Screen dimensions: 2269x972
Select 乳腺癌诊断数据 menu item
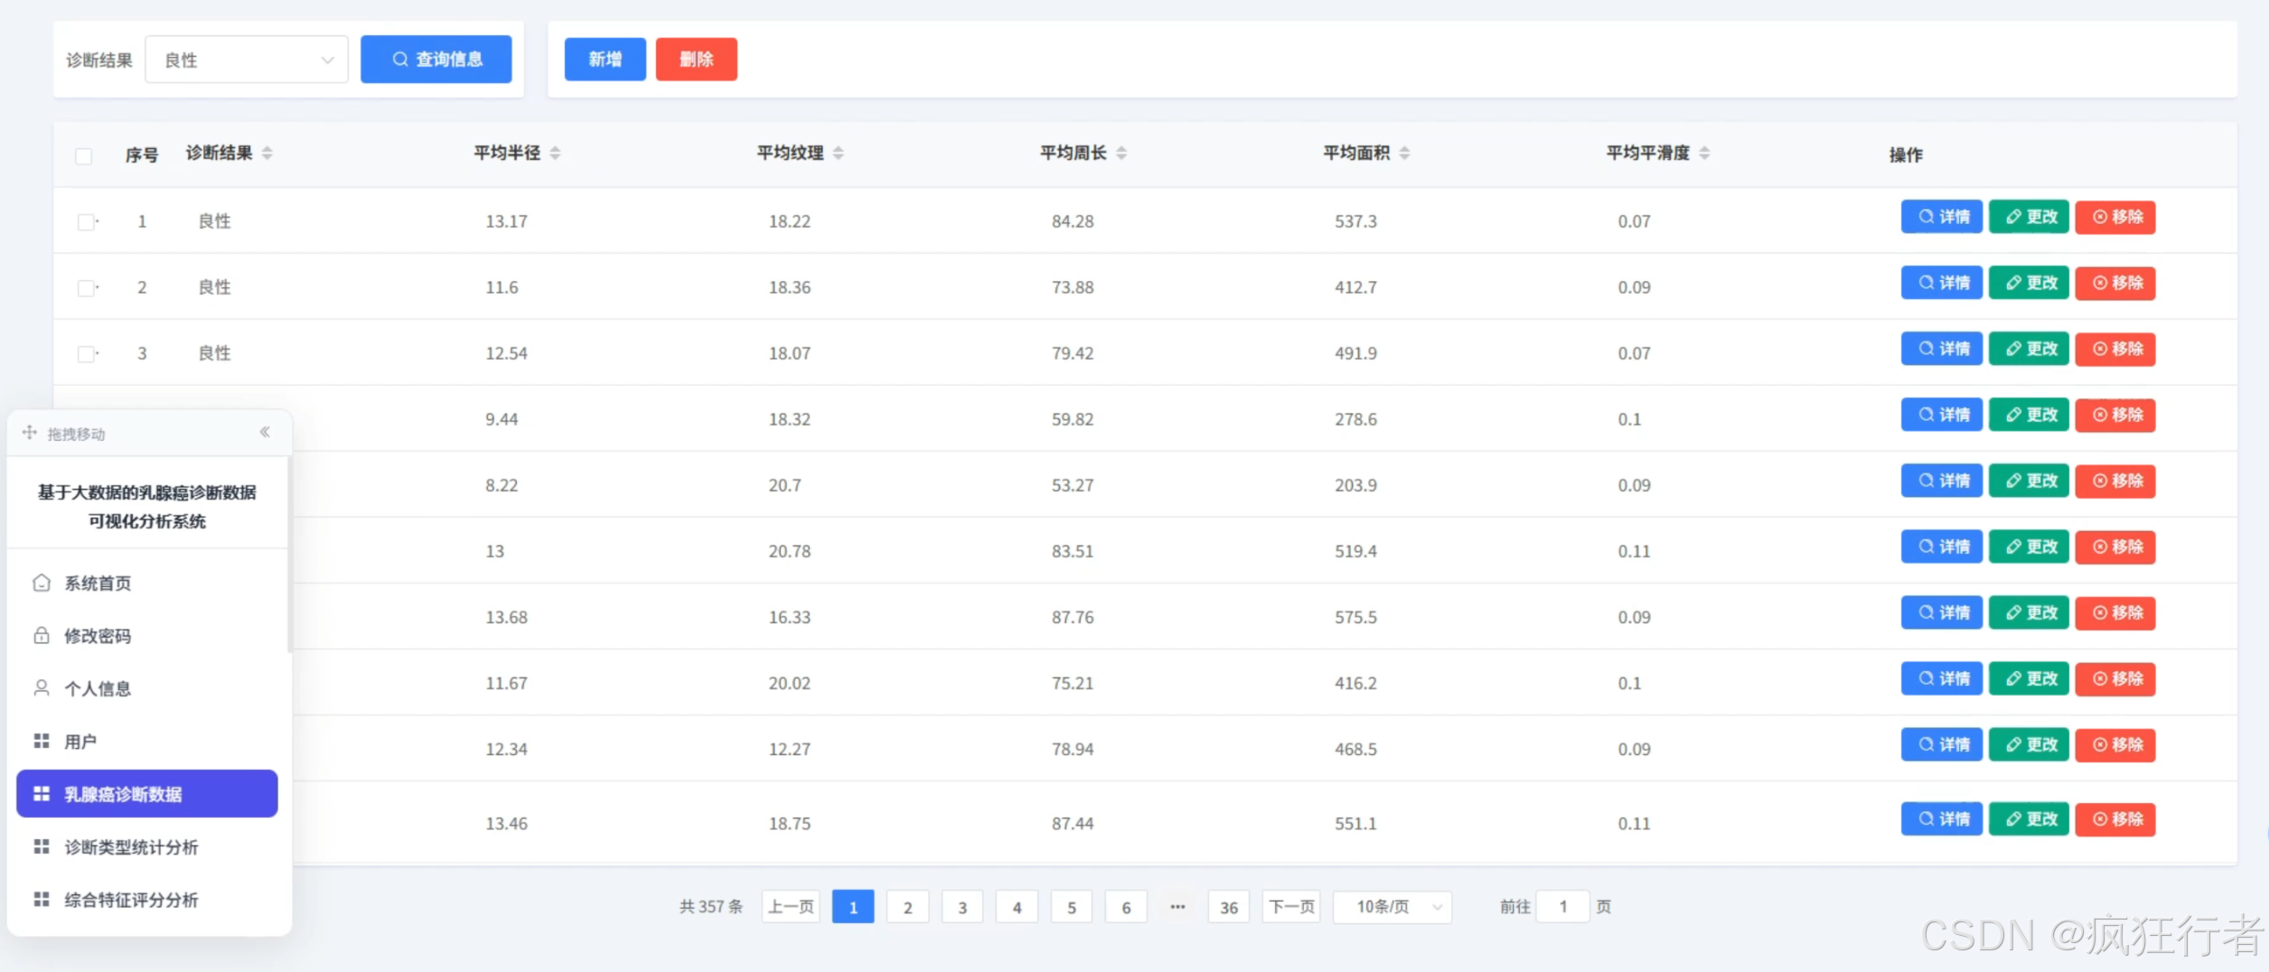point(147,793)
